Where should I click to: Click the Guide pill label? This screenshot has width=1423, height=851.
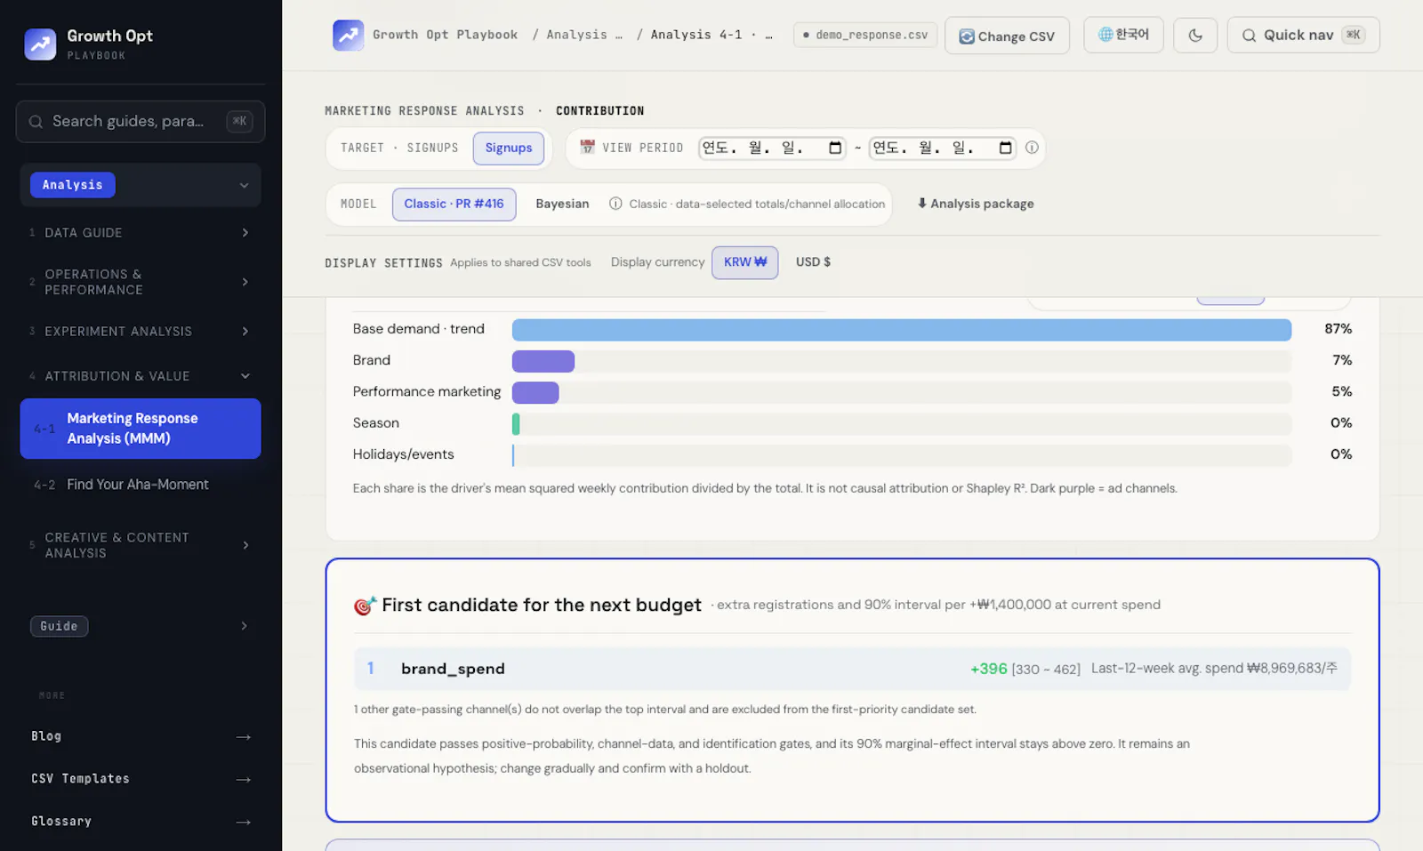coord(59,626)
